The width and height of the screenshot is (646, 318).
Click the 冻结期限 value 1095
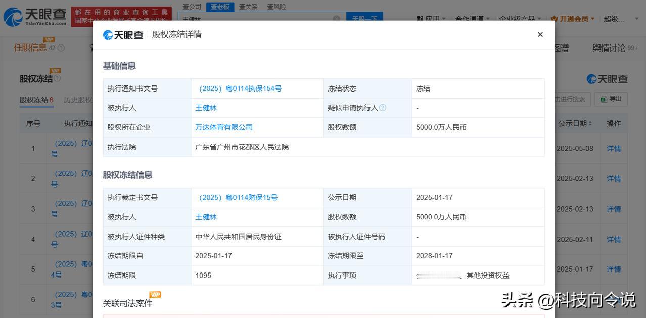[203, 276]
